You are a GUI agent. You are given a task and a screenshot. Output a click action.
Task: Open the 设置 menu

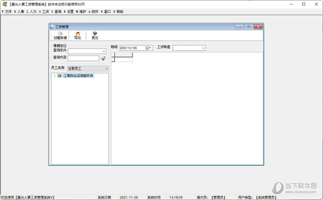[x=68, y=12]
